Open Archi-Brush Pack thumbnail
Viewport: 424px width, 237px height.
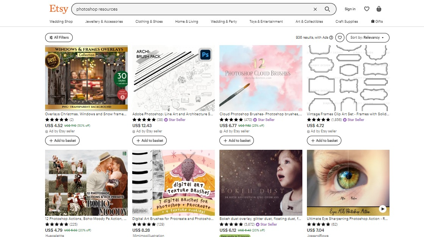click(174, 78)
